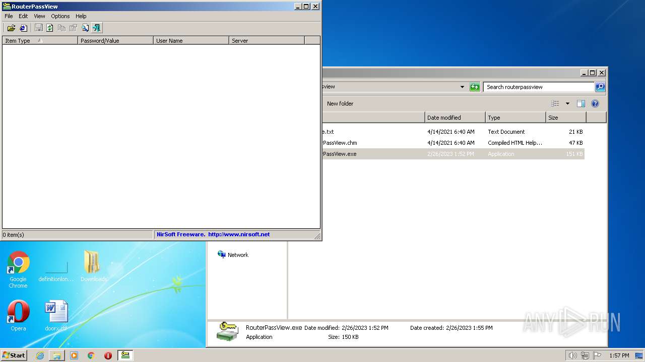This screenshot has height=362, width=645.
Task: Select the PassView.chm file in Explorer
Action: point(453,143)
